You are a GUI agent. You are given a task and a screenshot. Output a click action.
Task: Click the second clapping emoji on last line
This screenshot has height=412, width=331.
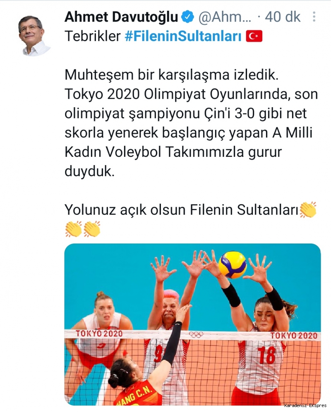point(92,229)
